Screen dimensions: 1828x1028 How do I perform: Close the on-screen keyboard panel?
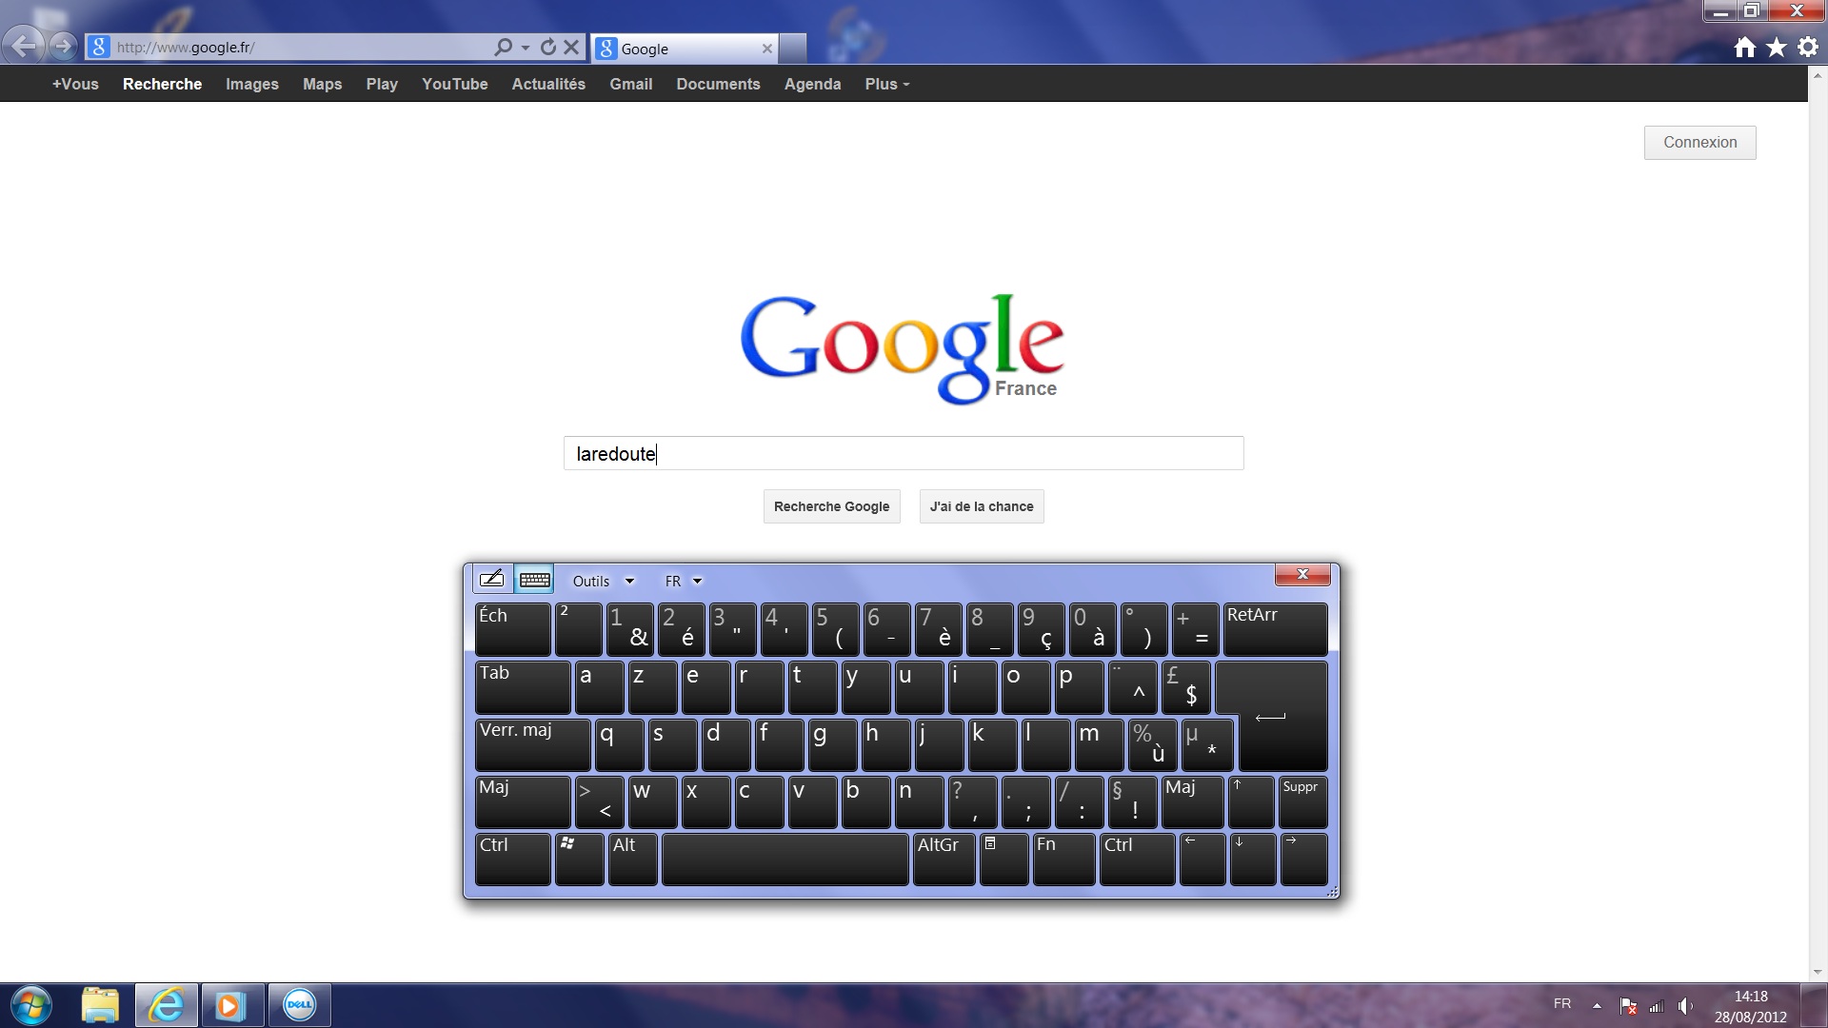(x=1301, y=574)
